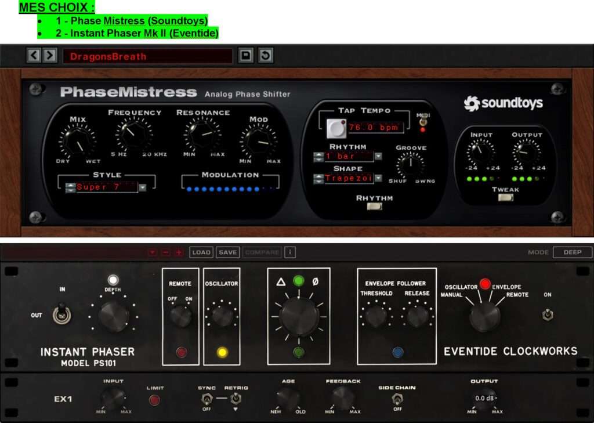
Task: Flip the IN/OUT bypass toggle switch
Action: (x=59, y=314)
